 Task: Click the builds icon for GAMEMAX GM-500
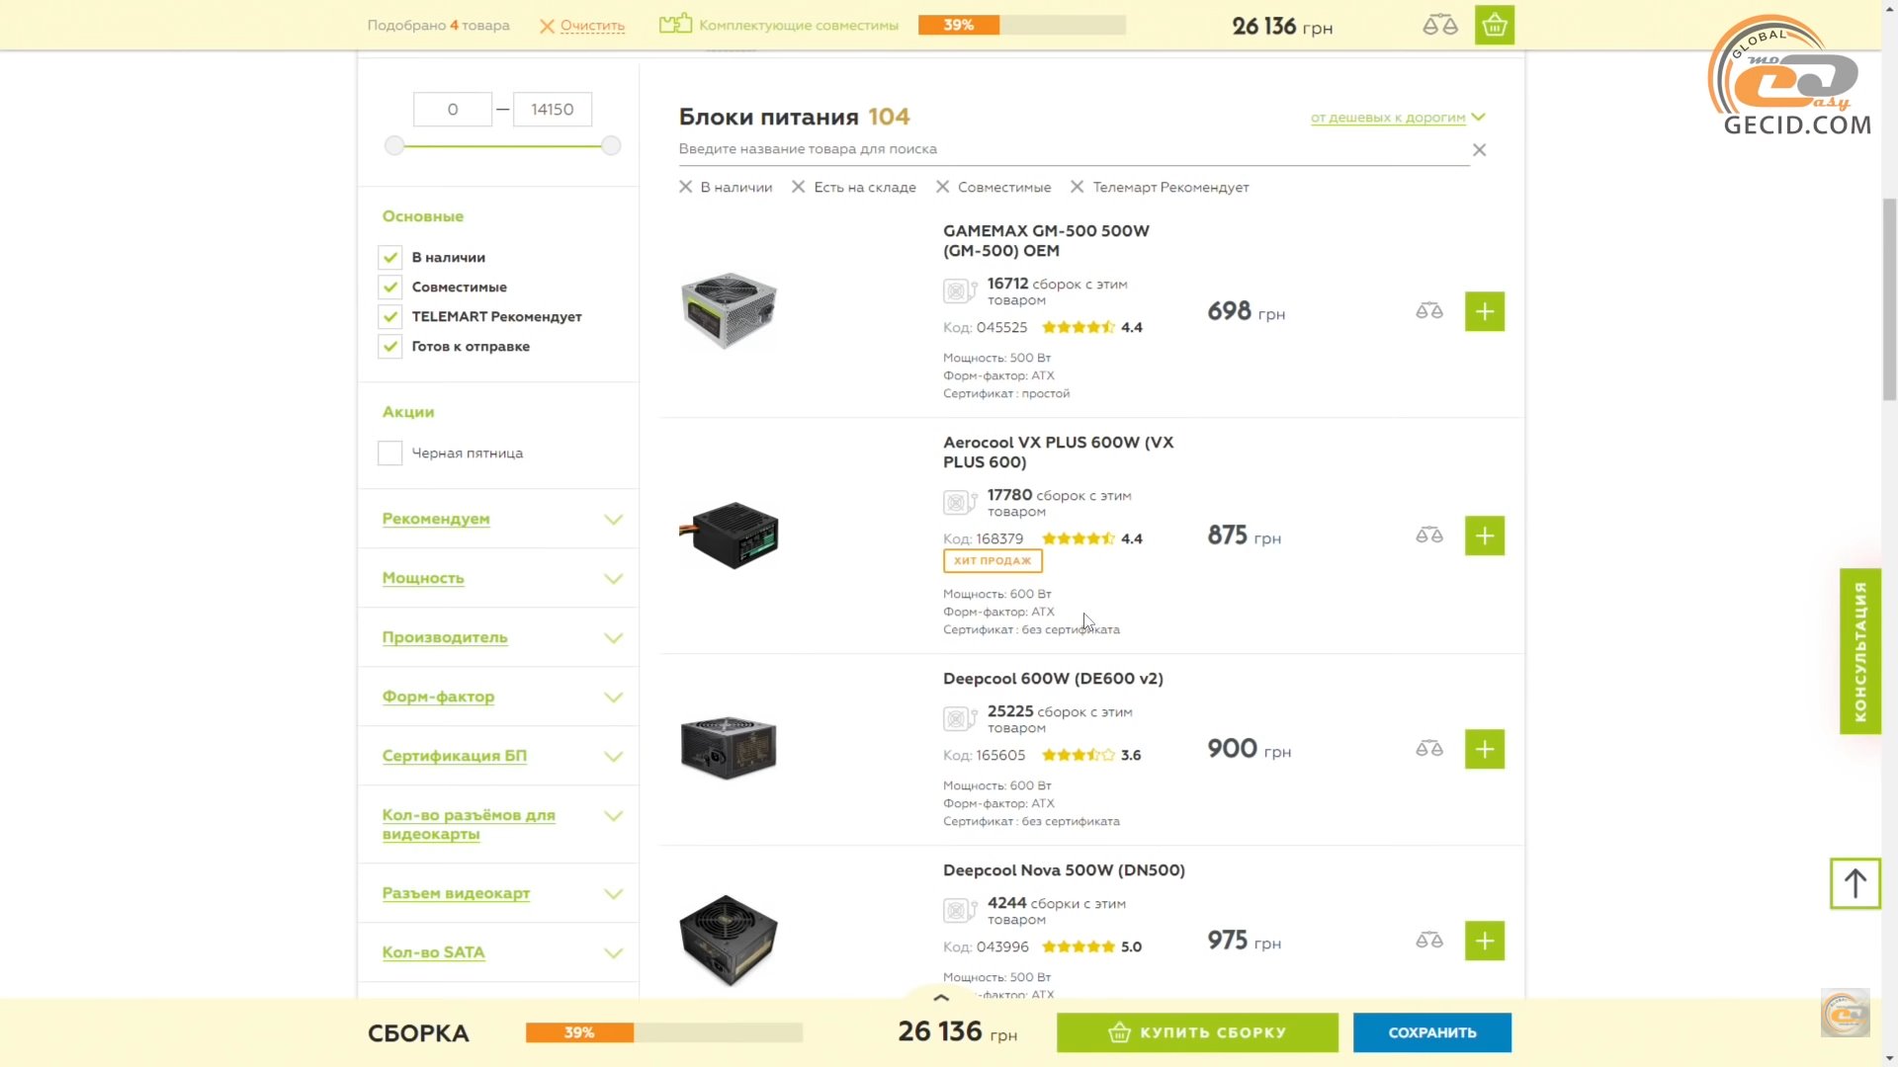[959, 291]
